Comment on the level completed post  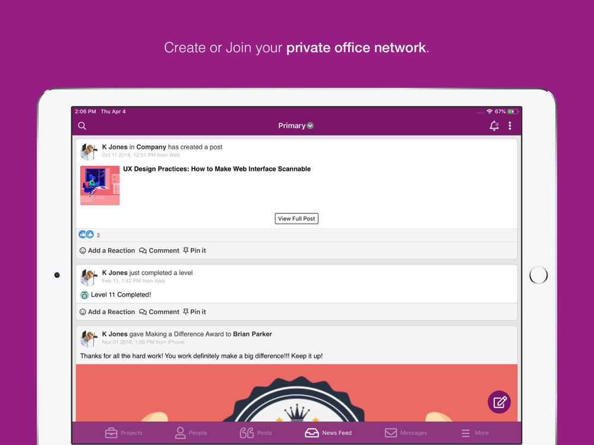pos(159,312)
